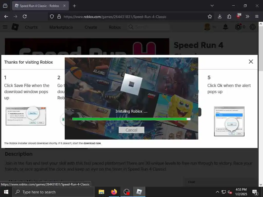This screenshot has height=197, width=263.
Task: Bookmark this page with the star
Action: pos(210,16)
